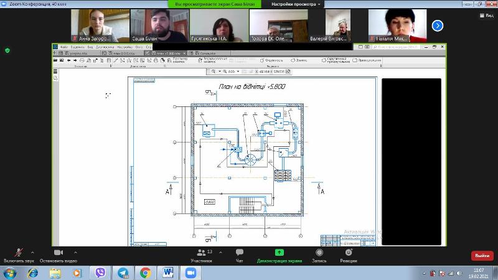Open Internet Explorer from taskbar

[32, 273]
